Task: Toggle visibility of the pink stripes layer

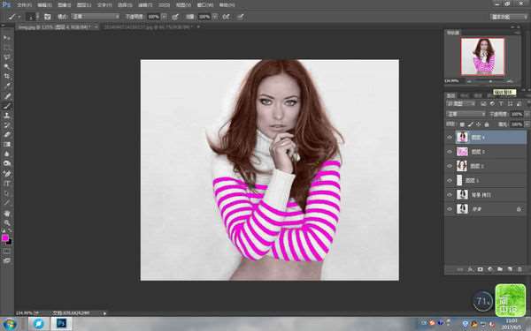Action: (450, 152)
